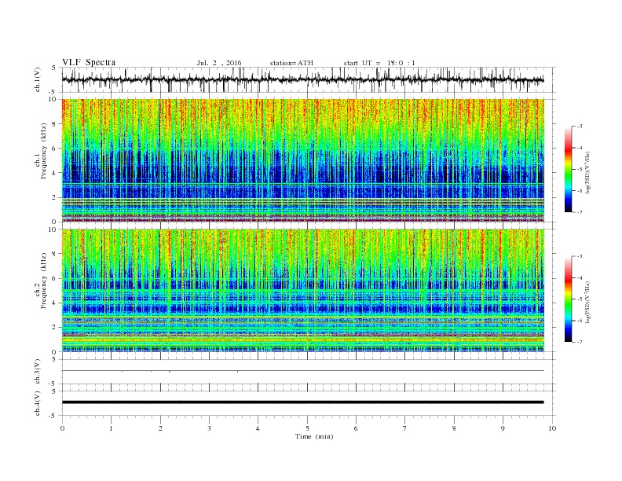Click the ch.2 'Frequency (kHz)' axis label
622x481 pixels.
44,281
